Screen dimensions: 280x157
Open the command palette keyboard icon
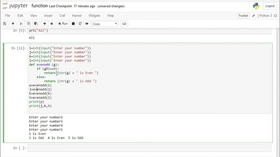124,24
